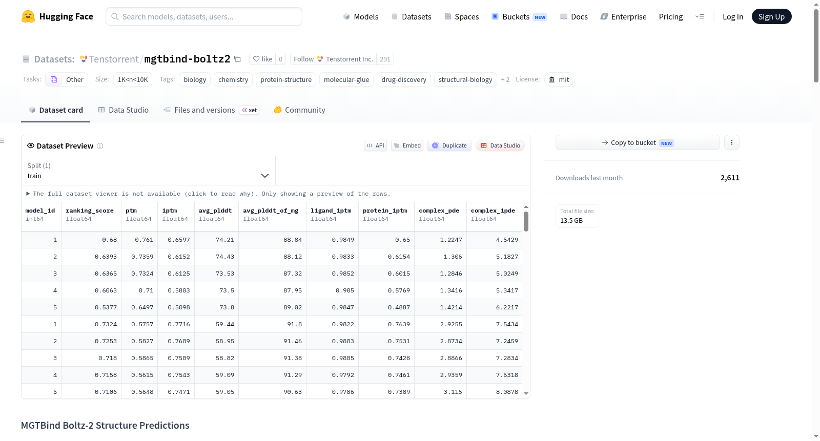Click the MGTBind Boltz-2 Structure Predictions heading
Image resolution: width=820 pixels, height=441 pixels.
105,425
